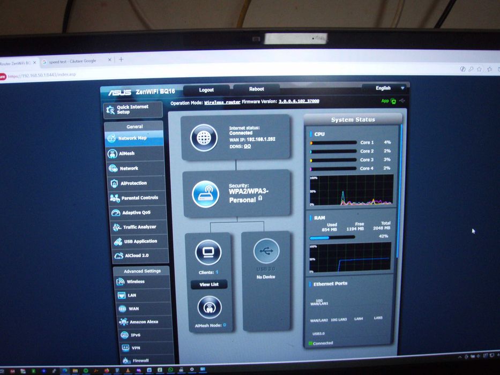The image size is (500, 375).
Task: Select the Network Map sidebar icon
Action: (x=111, y=138)
